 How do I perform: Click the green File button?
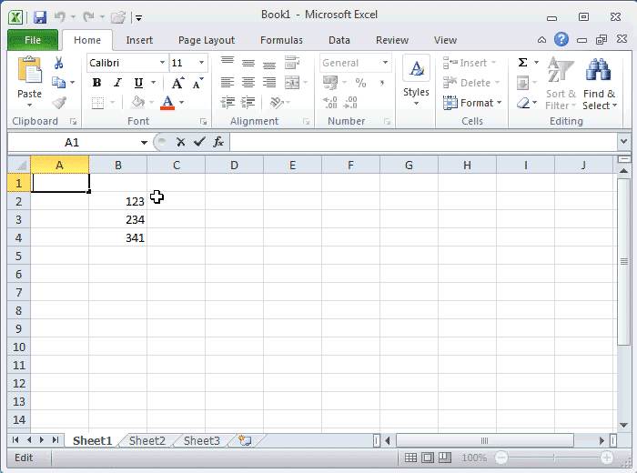click(x=32, y=40)
